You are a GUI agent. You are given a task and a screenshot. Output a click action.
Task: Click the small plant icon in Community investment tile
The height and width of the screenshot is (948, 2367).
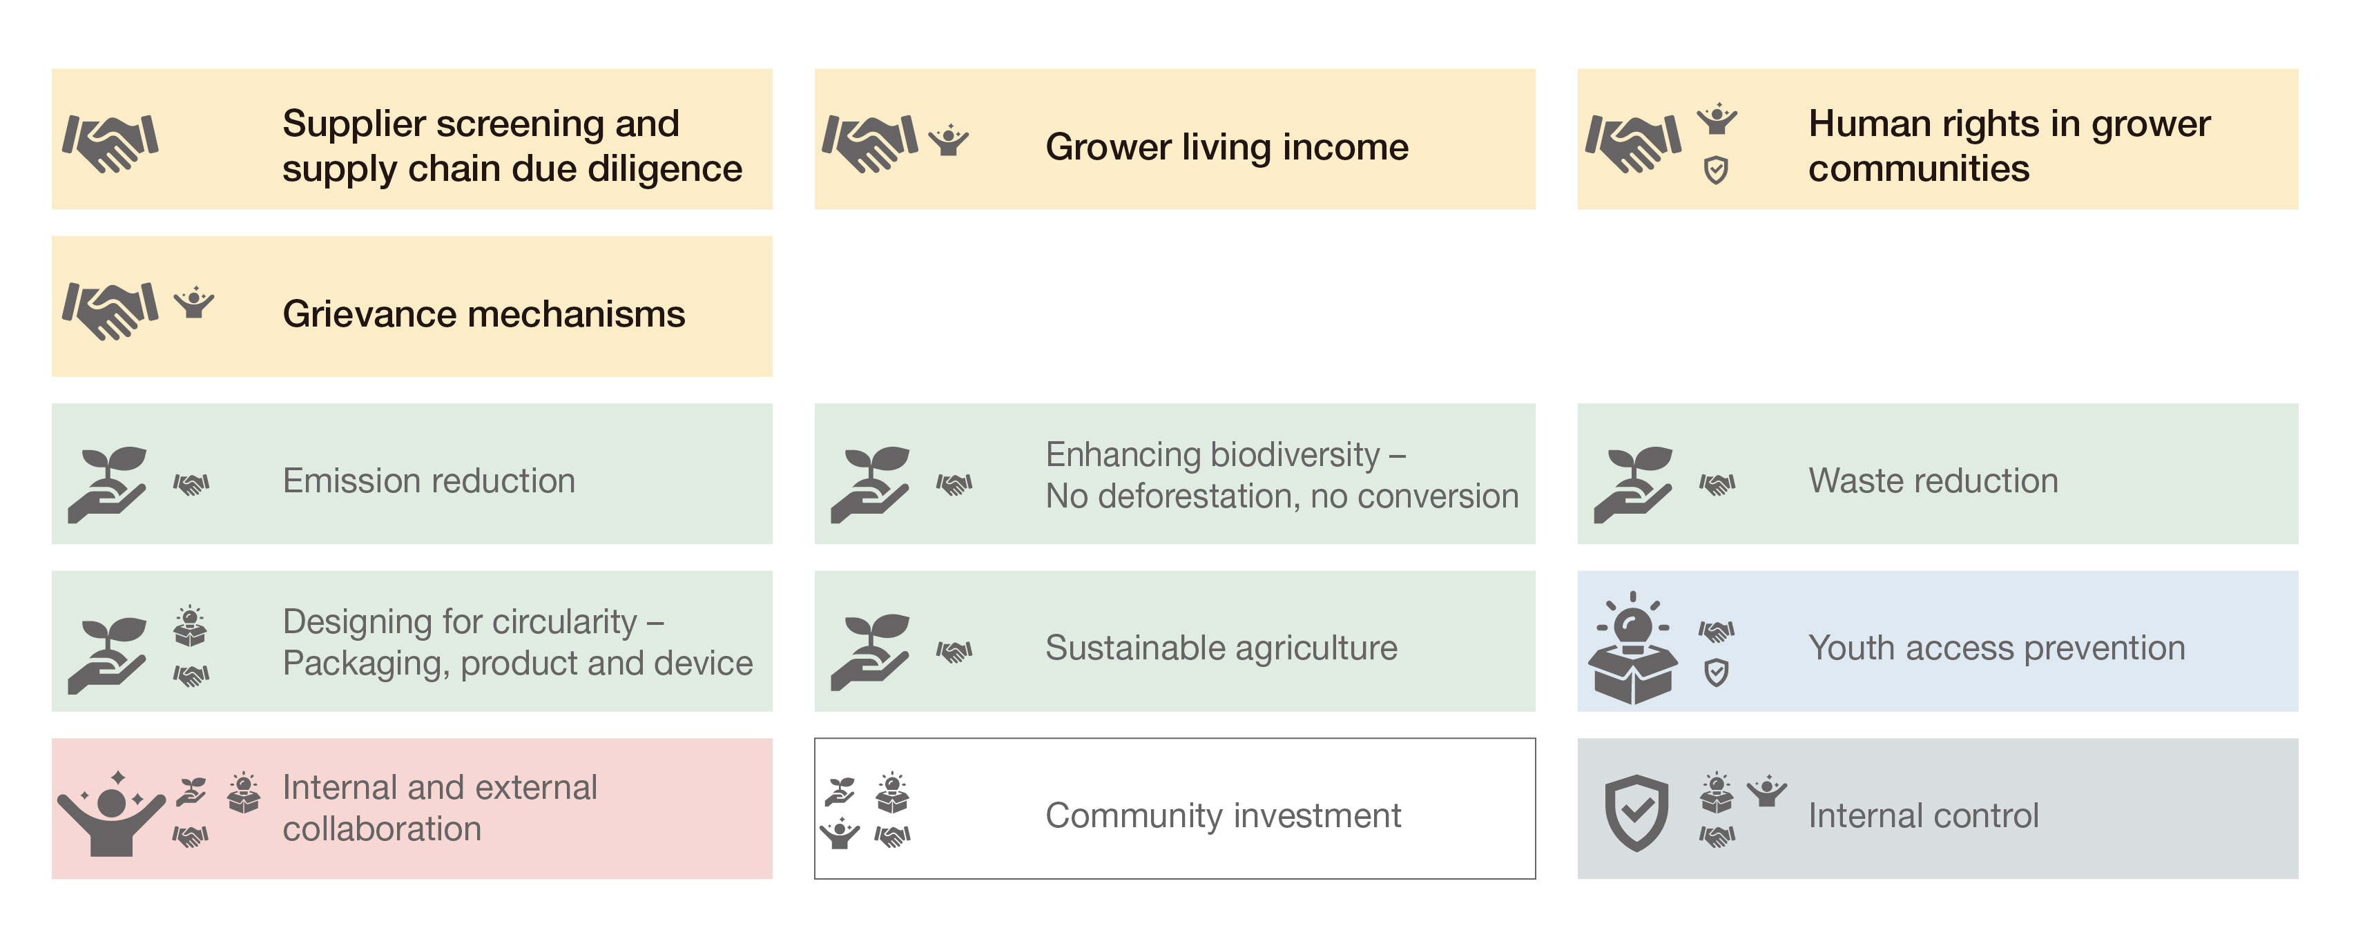click(840, 790)
